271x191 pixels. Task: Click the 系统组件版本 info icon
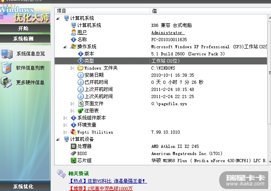click(74, 118)
